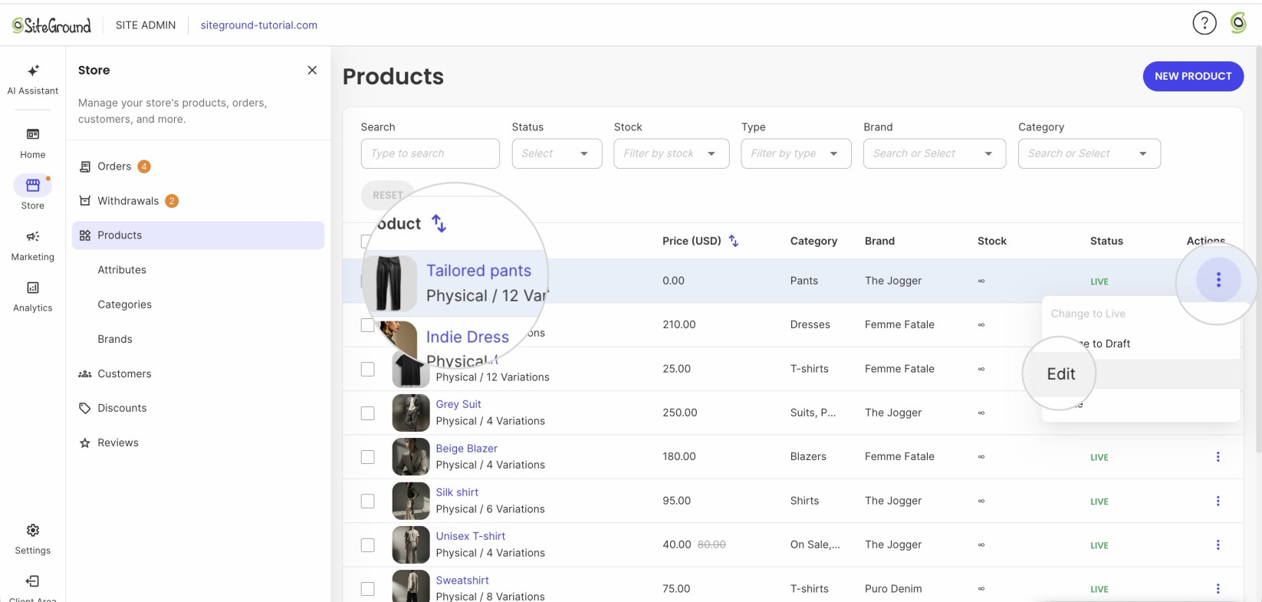Open Reviews in Store menu
The width and height of the screenshot is (1262, 602).
tap(198, 442)
